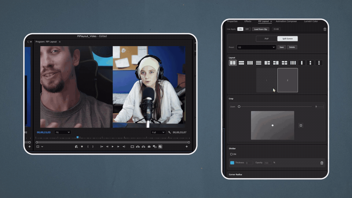
Task: Select pane 1 in the layout preview
Action: click(267, 80)
